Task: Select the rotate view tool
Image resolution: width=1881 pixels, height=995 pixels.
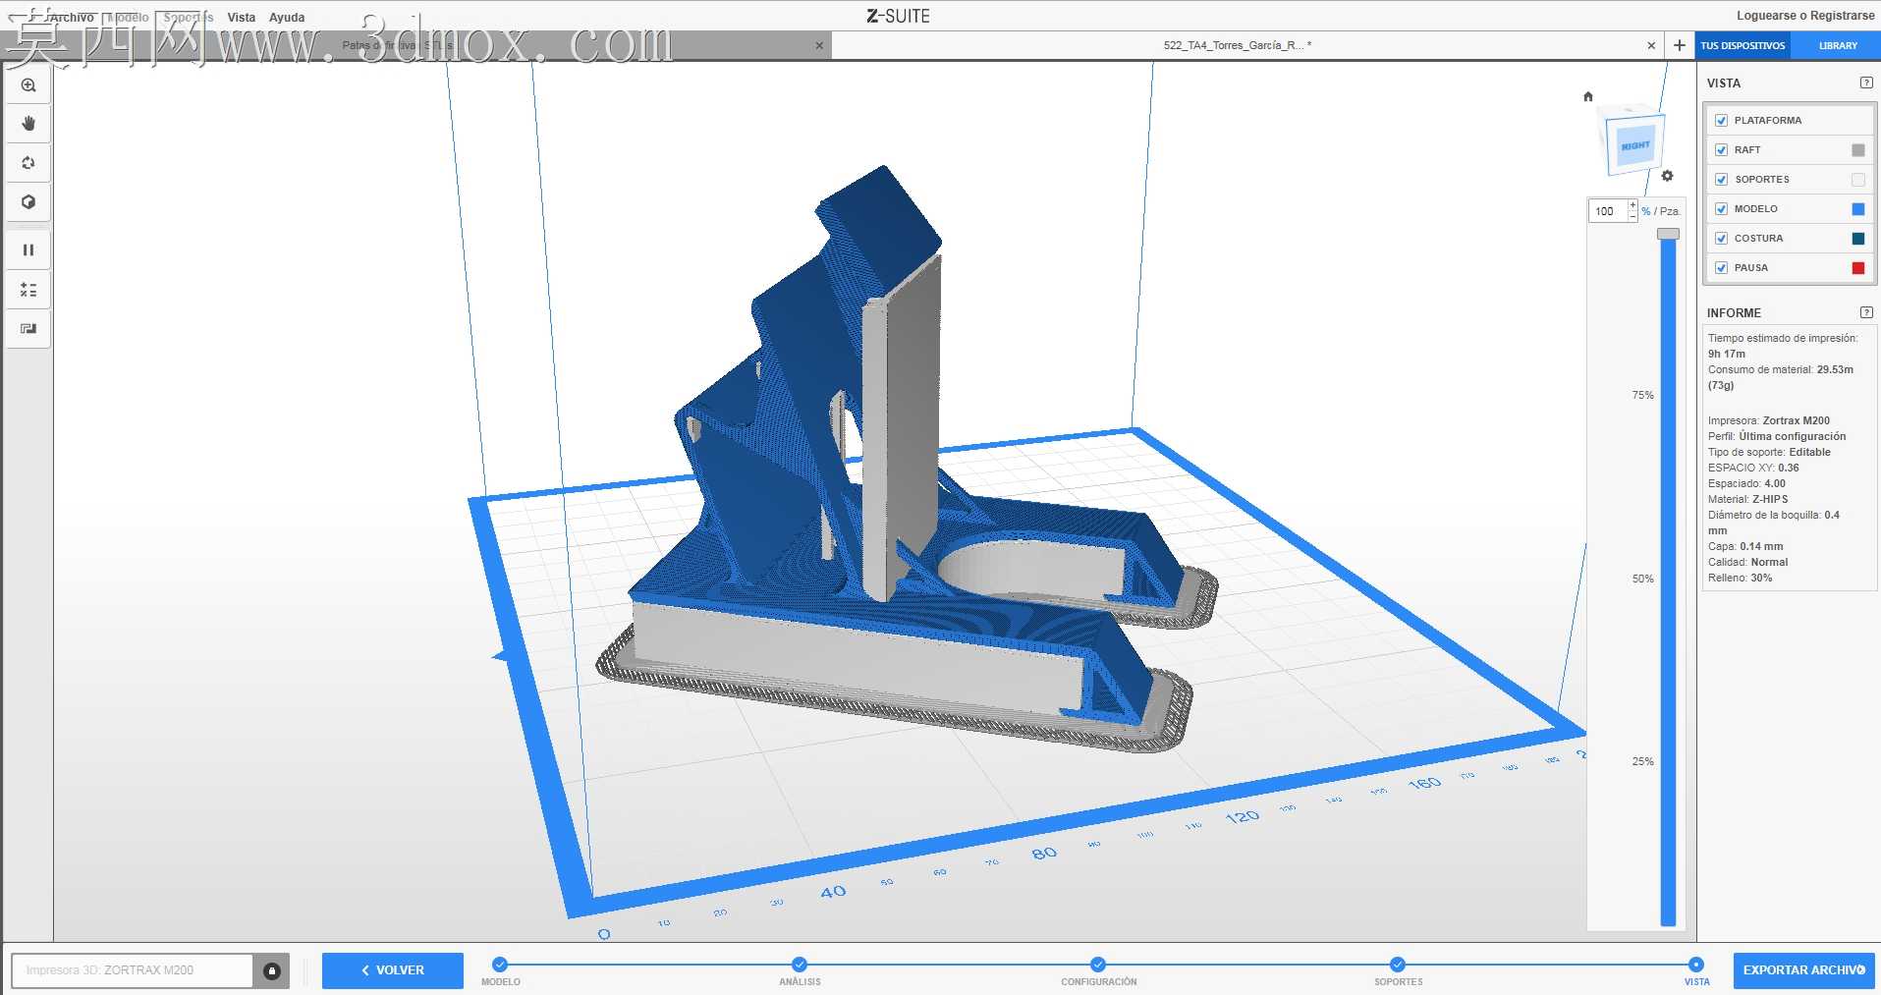Action: [x=28, y=163]
